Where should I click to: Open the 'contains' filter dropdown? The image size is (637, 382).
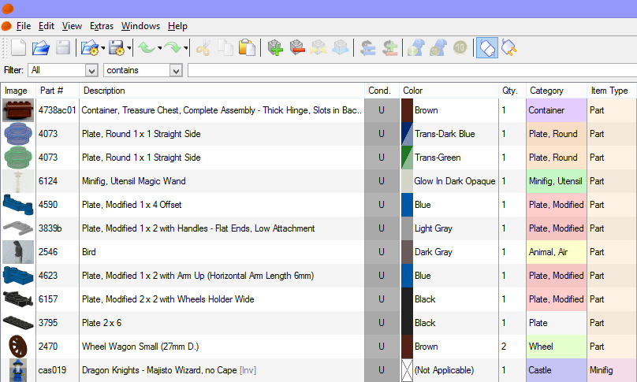pyautogui.click(x=176, y=71)
